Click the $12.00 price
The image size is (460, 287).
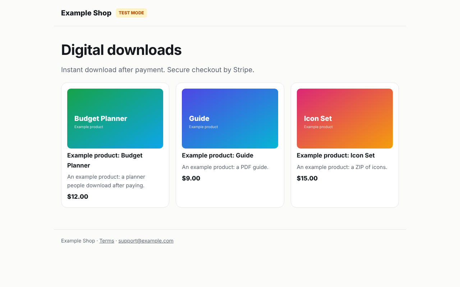(x=78, y=197)
